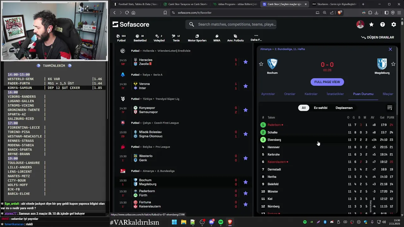
Task: Toggle favorite star for Westerlo-Genk match
Action: pyautogui.click(x=246, y=158)
